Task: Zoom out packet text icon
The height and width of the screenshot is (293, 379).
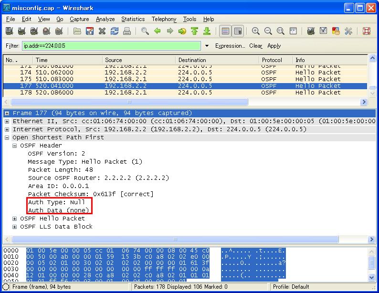Action: 268,31
